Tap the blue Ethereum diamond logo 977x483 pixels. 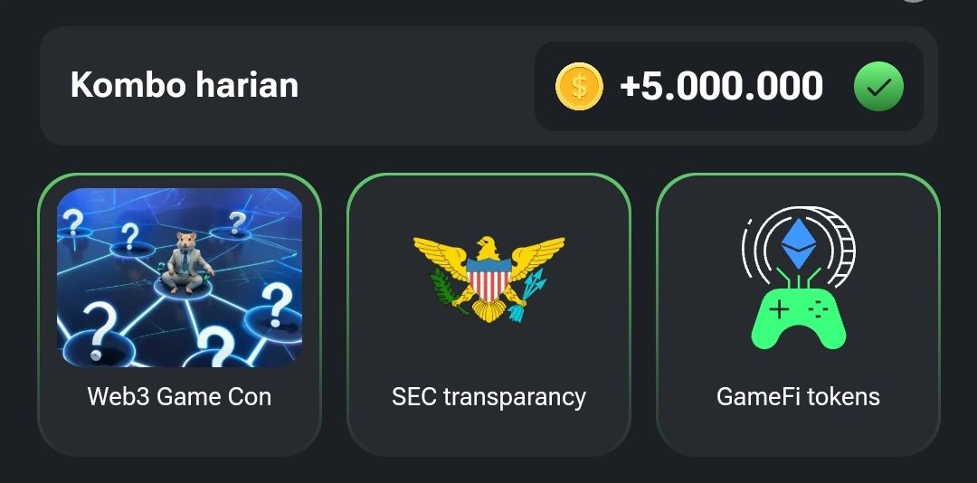[799, 243]
